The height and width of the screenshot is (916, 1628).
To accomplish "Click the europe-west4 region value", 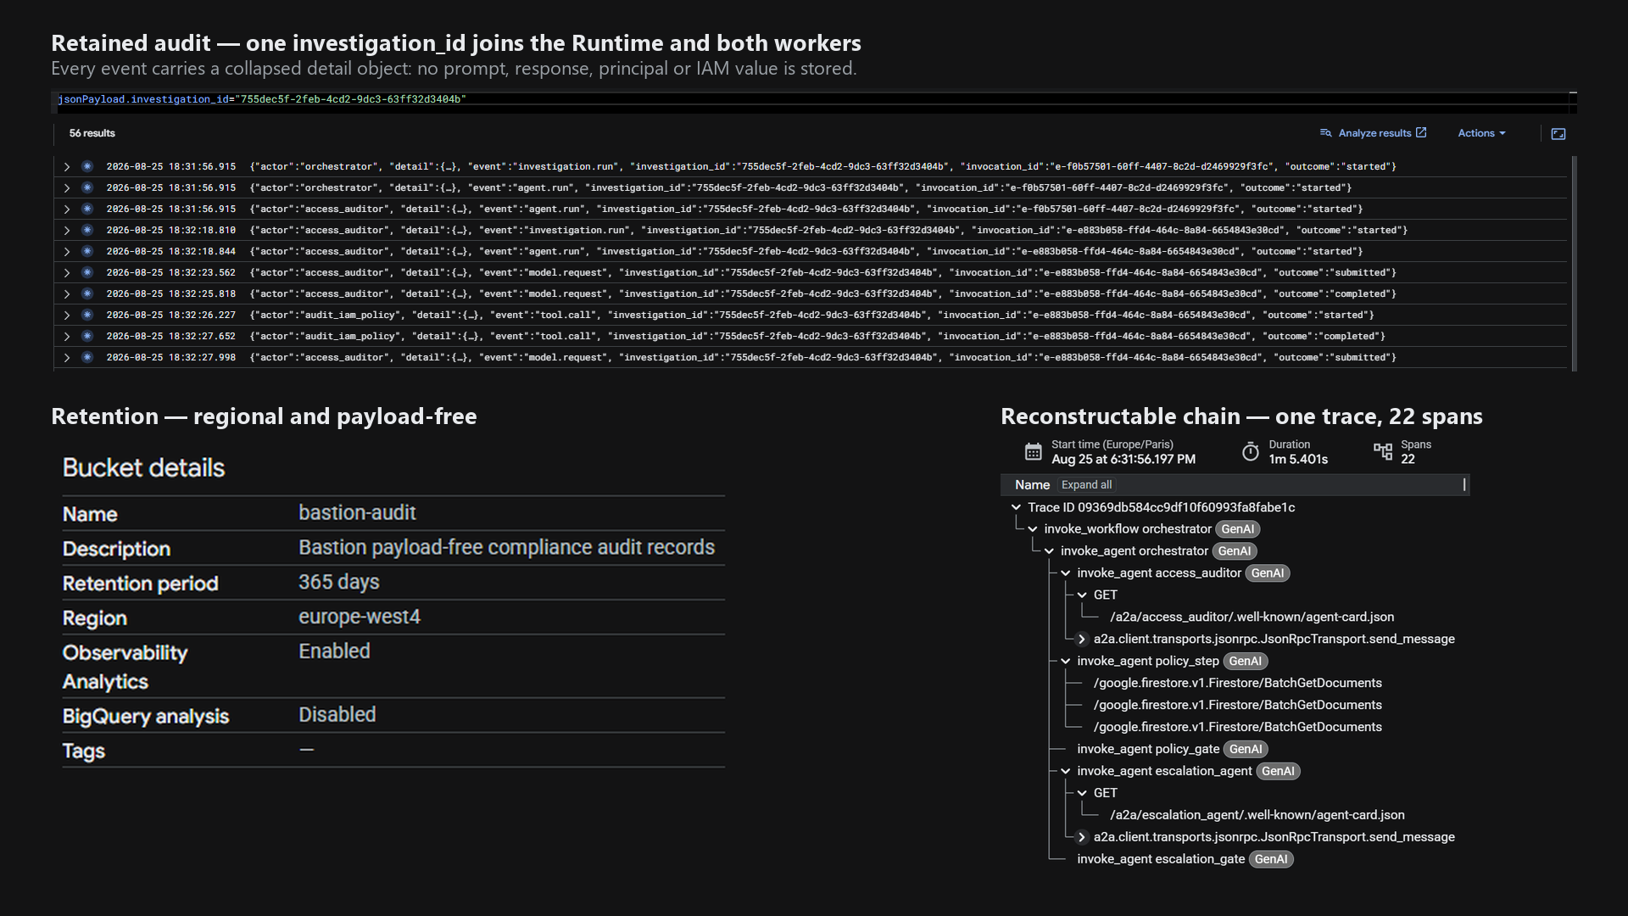I will click(360, 617).
